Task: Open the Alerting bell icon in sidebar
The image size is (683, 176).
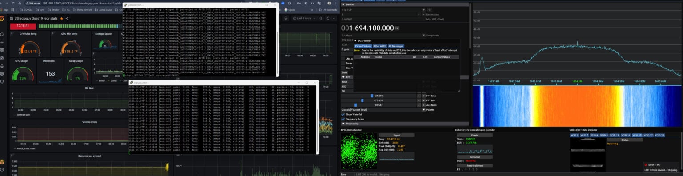Action: [3, 66]
